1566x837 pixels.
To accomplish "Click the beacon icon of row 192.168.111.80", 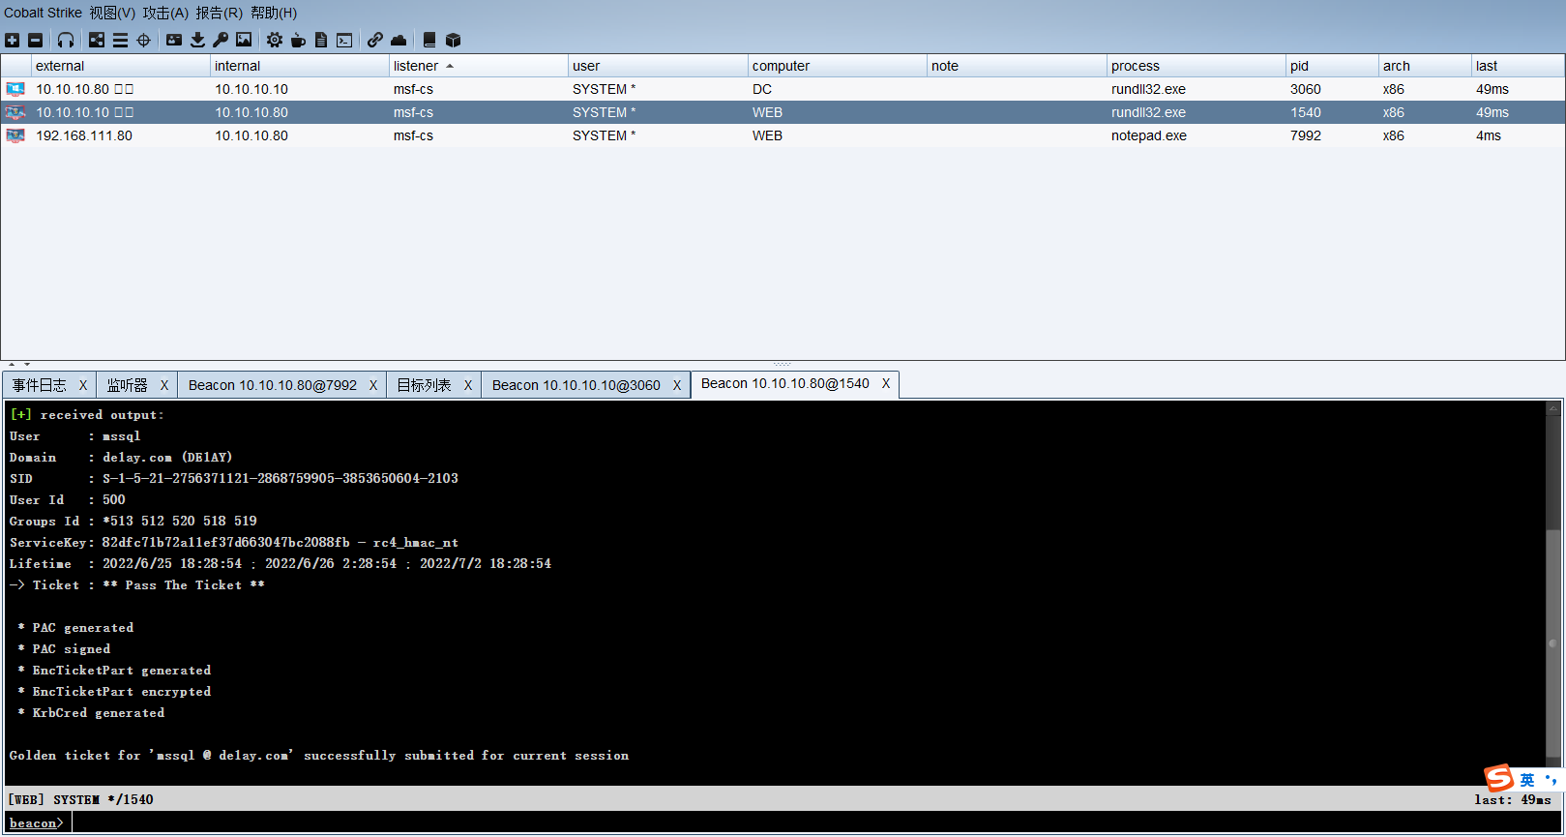I will coord(15,135).
